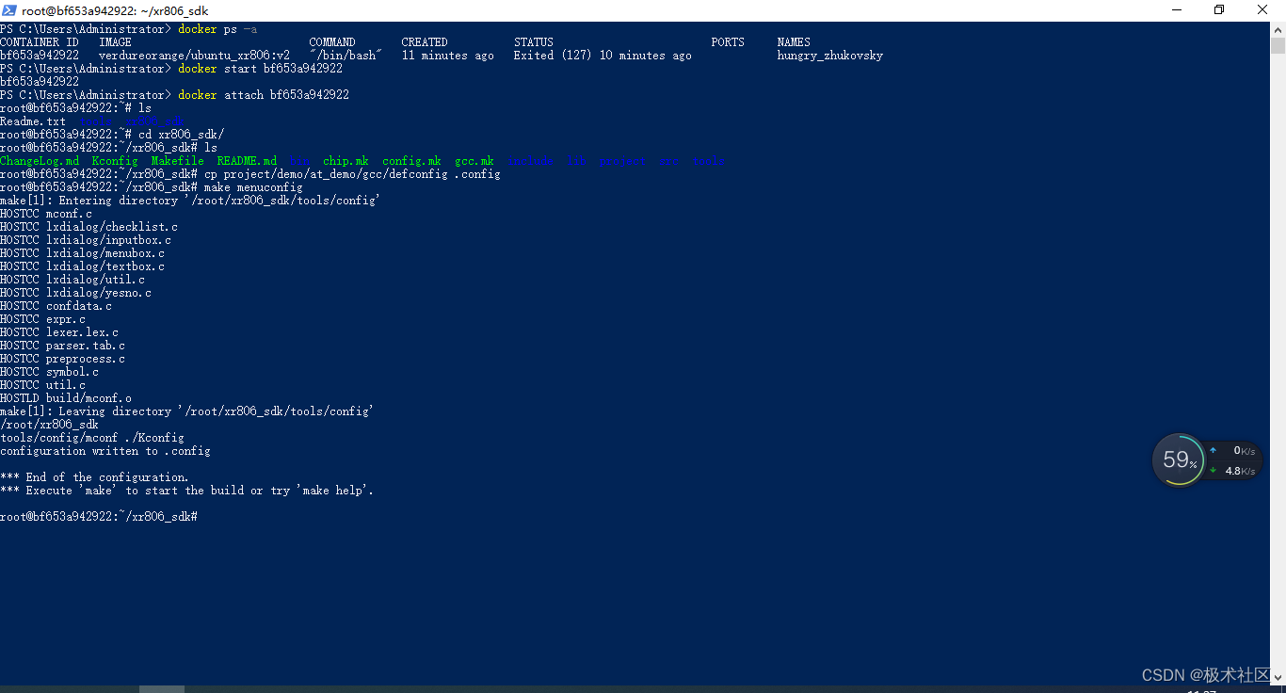Click the 'cd xr806_sdk/' command line
This screenshot has height=693, width=1286.
pyautogui.click(x=112, y=135)
